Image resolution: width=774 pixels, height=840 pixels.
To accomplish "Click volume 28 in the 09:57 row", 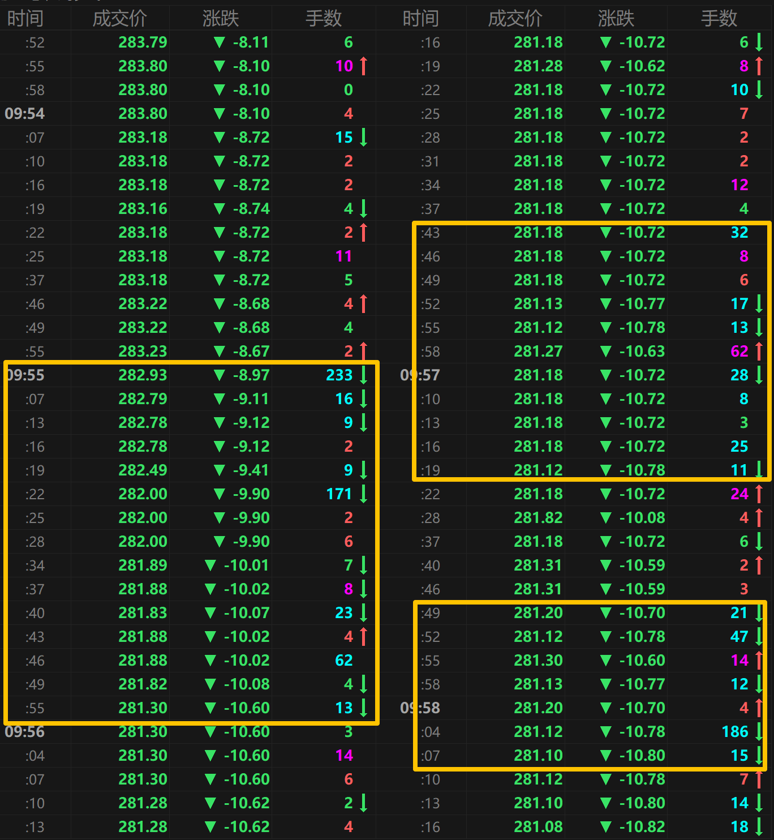I will pyautogui.click(x=739, y=375).
